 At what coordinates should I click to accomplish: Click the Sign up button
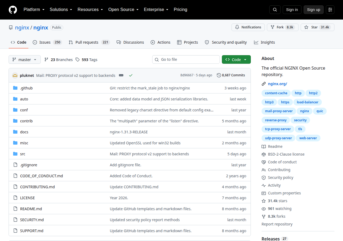[314, 10]
